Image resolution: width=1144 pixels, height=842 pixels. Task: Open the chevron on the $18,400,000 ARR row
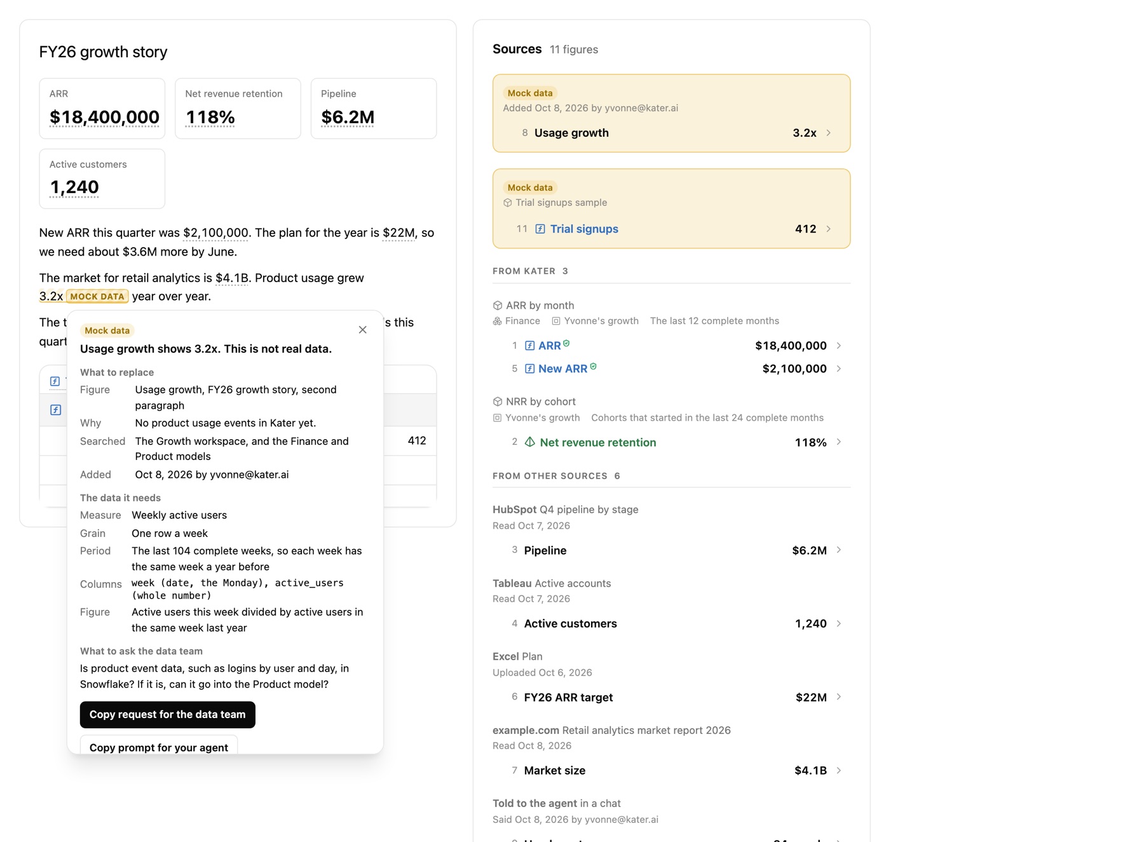tap(839, 346)
